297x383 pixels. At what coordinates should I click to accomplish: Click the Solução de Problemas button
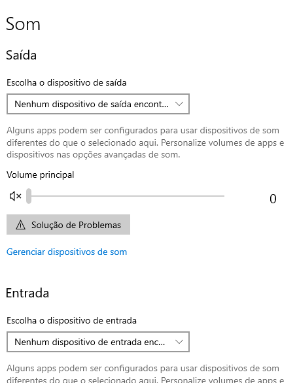(x=68, y=225)
